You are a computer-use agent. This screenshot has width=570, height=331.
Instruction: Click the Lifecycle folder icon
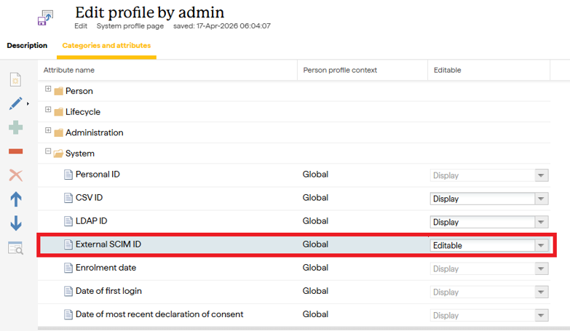58,111
